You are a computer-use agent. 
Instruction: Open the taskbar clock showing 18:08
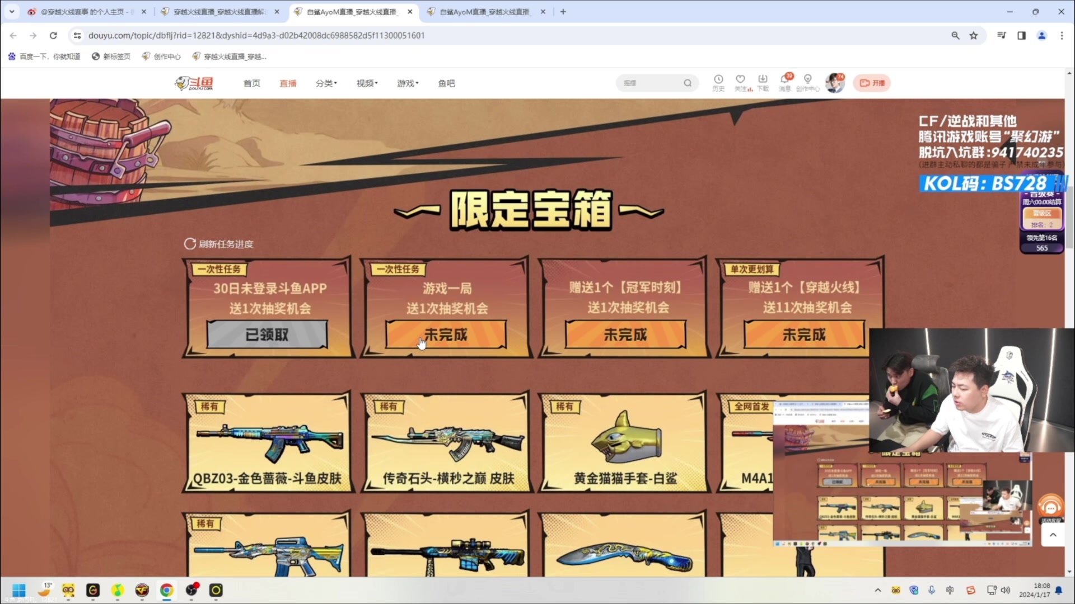point(1034,590)
